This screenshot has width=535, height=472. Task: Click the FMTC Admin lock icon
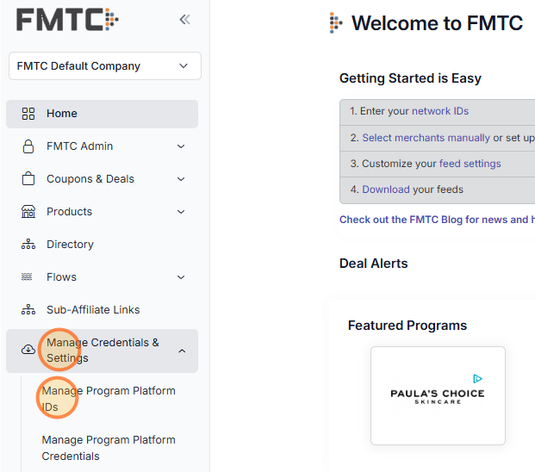click(x=28, y=146)
